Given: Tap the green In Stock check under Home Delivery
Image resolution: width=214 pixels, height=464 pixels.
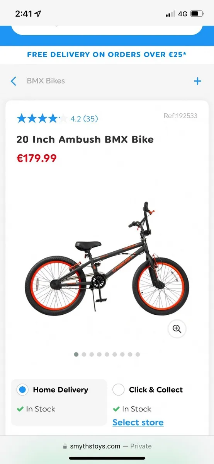Looking at the screenshot, I should [x=20, y=409].
